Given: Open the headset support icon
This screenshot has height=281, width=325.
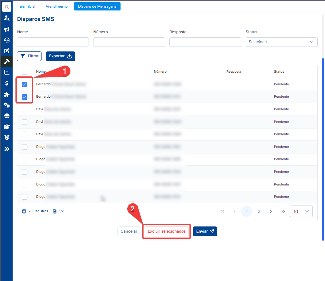Looking at the screenshot, I should coord(7,40).
